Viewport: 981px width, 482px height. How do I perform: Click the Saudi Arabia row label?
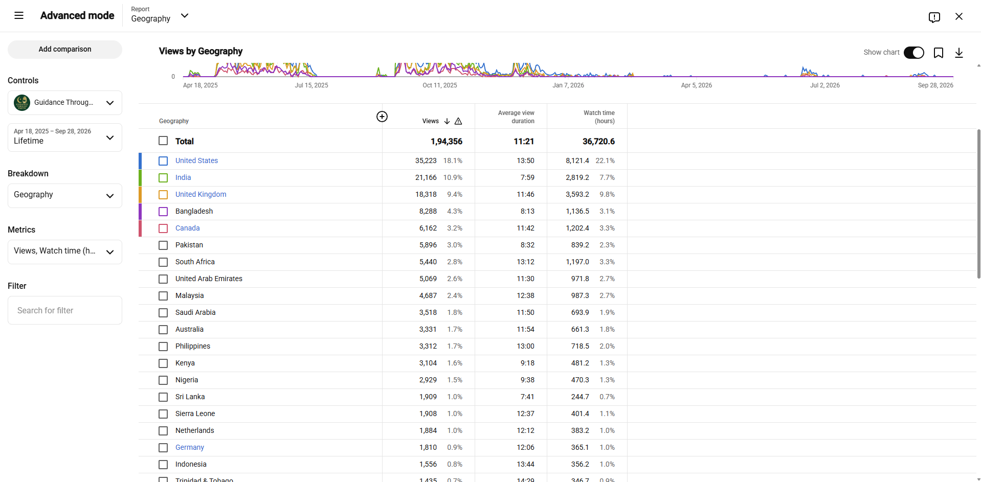pos(195,312)
